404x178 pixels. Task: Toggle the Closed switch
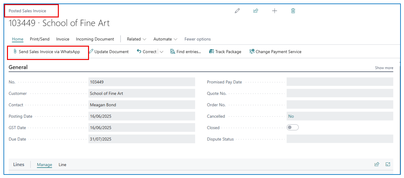coord(292,128)
